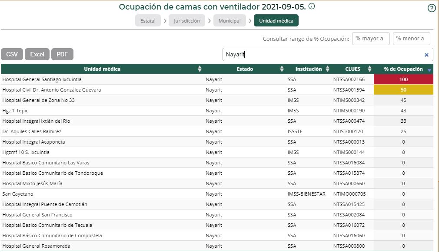Download data using the CSV button

(x=12, y=54)
